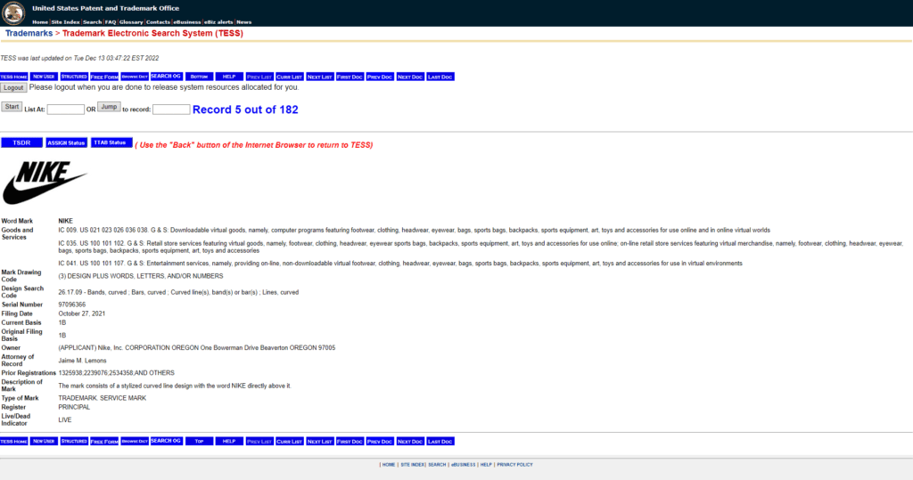
Task: Follow the PRIVACY POLICY footer link
Action: 514,465
